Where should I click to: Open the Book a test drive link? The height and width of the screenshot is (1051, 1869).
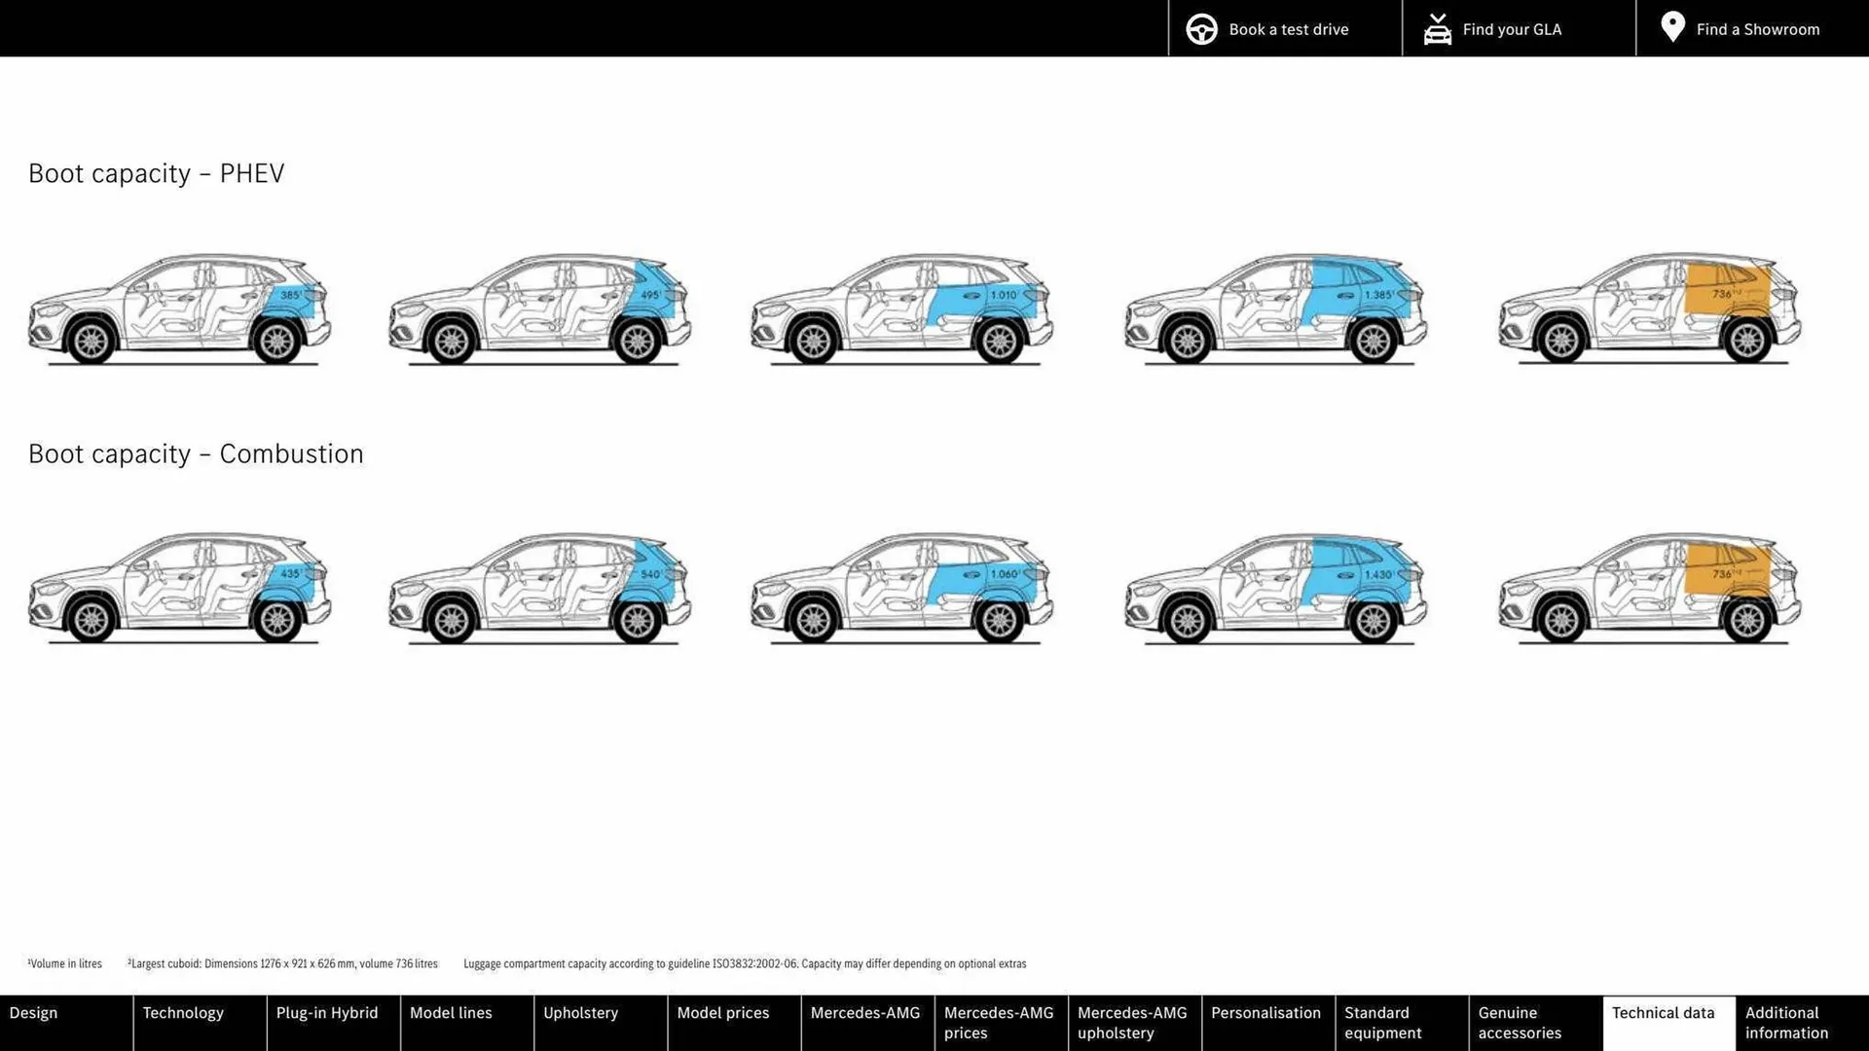(1288, 29)
